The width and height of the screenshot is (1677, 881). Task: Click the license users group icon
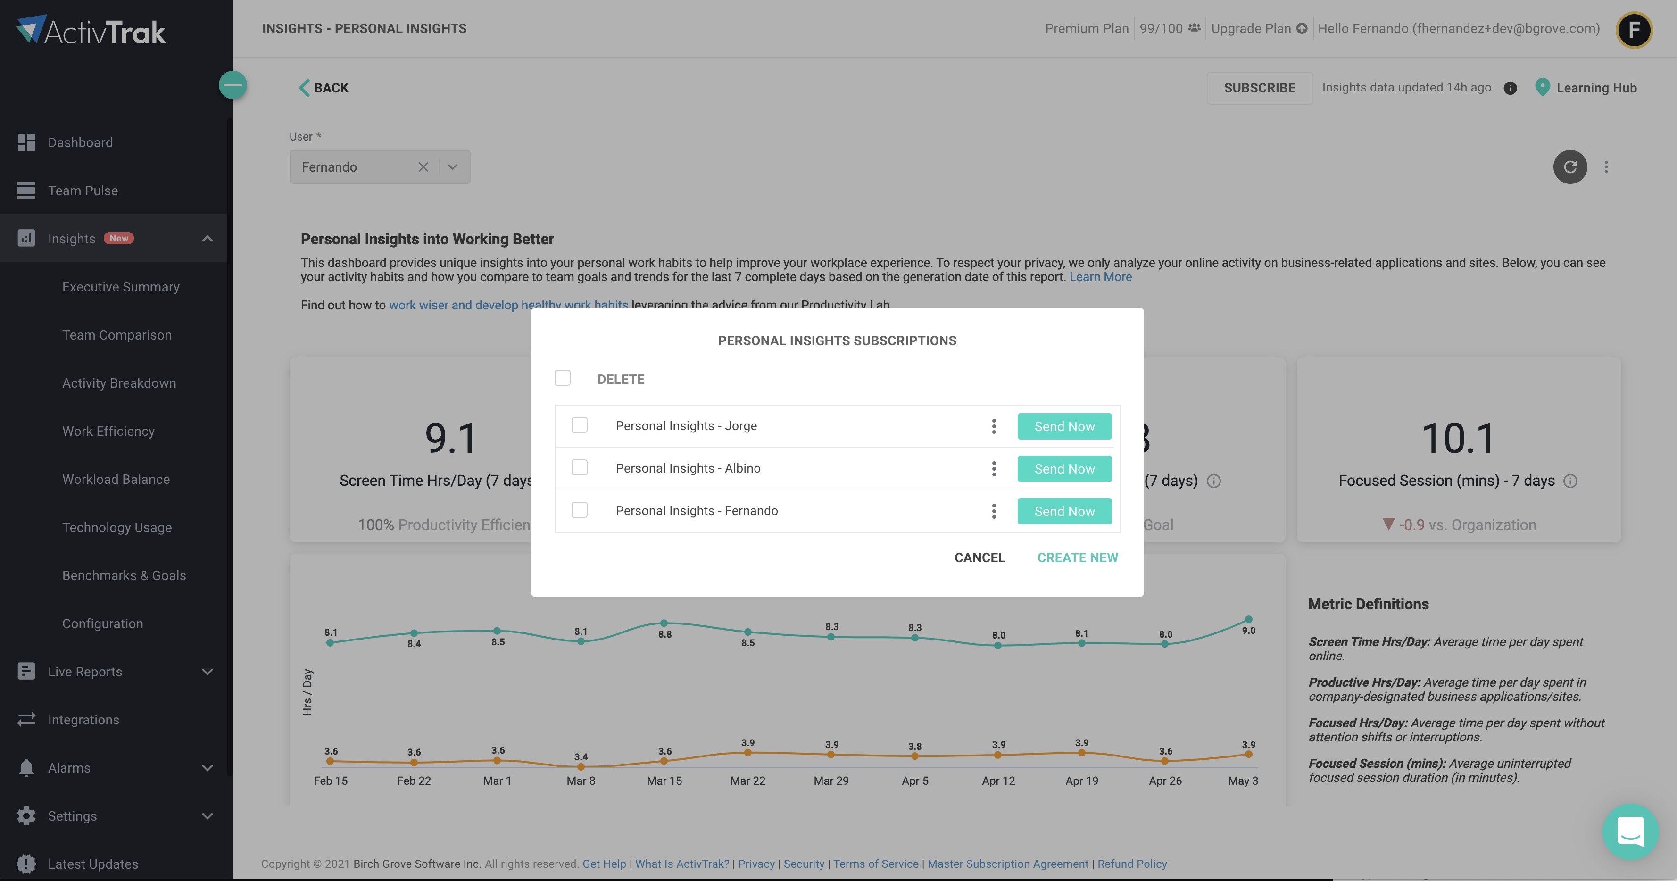[x=1194, y=28]
